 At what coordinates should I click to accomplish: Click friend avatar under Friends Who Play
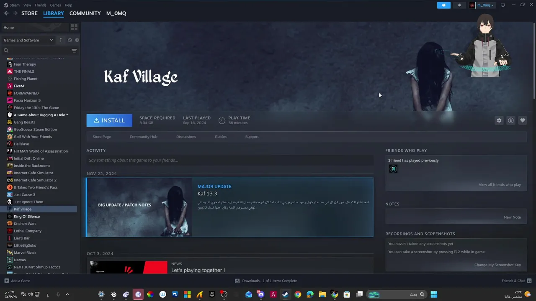[393, 169]
